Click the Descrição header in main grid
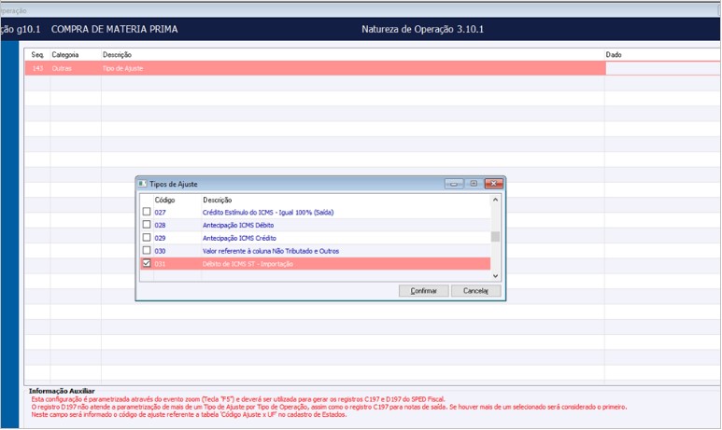Screen dimensions: 722x430 click(x=117, y=55)
